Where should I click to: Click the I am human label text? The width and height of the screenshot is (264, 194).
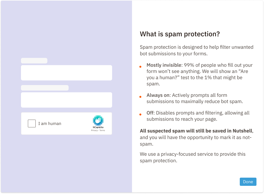(50, 123)
